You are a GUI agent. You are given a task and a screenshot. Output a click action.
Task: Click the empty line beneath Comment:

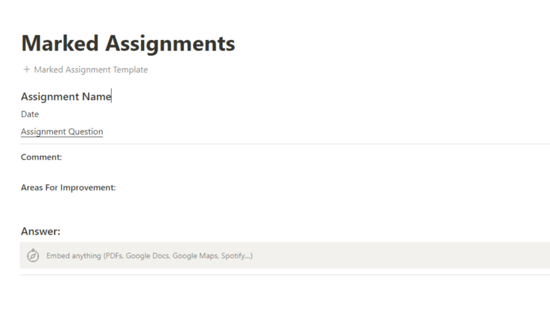[x=164, y=171]
